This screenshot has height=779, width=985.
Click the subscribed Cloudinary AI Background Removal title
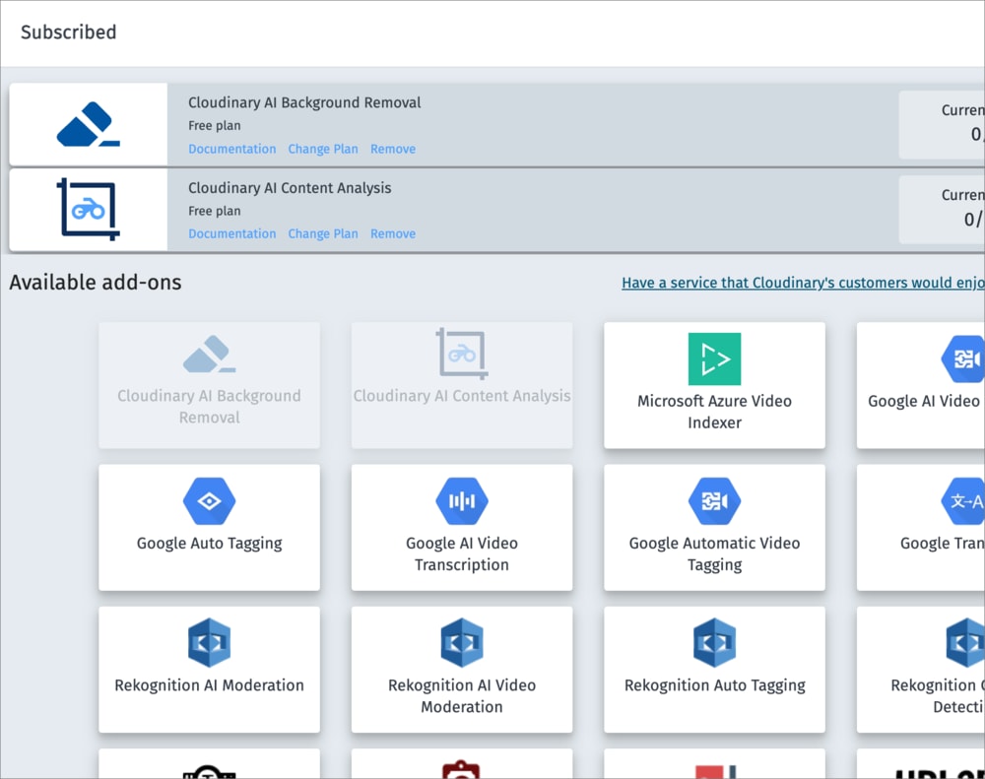[x=304, y=102]
